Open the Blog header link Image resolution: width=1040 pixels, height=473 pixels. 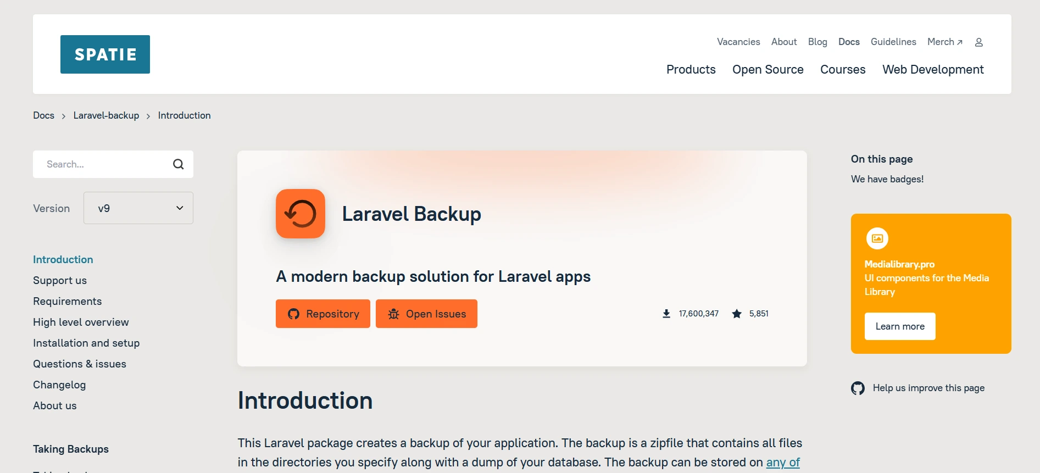coord(817,42)
